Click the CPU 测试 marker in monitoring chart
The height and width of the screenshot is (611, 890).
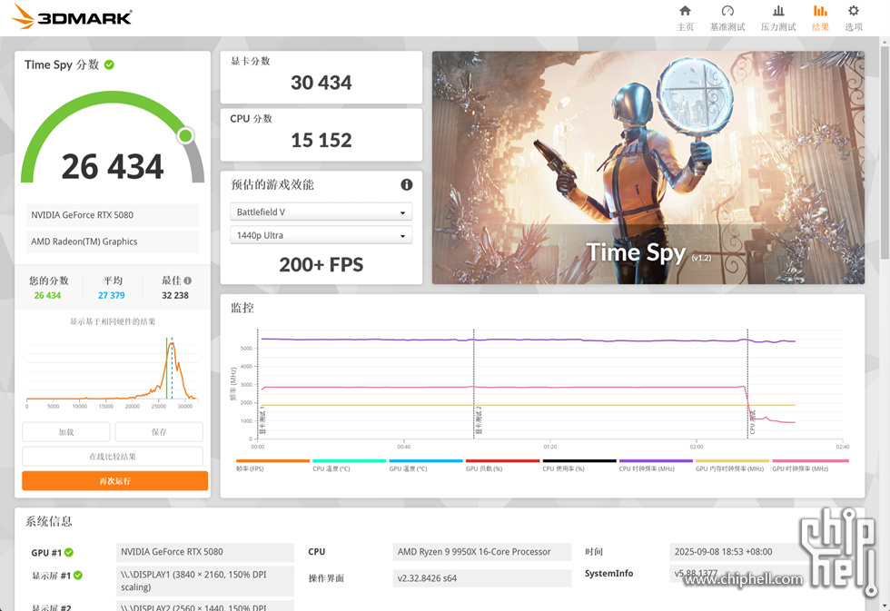[x=753, y=423]
